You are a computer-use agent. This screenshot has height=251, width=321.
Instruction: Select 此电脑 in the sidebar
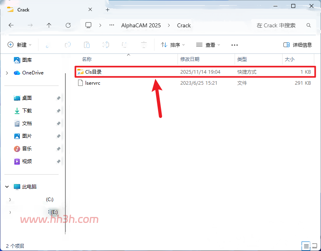coord(25,186)
